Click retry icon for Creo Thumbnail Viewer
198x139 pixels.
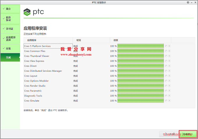pos(166,56)
